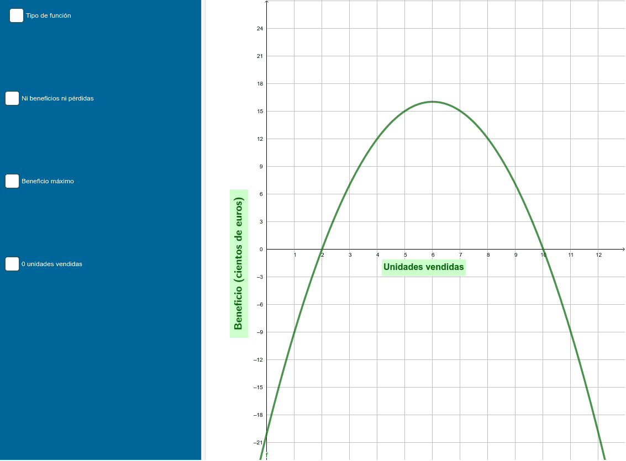
Task: Click the y-axis tick label 3
Action: tap(261, 222)
